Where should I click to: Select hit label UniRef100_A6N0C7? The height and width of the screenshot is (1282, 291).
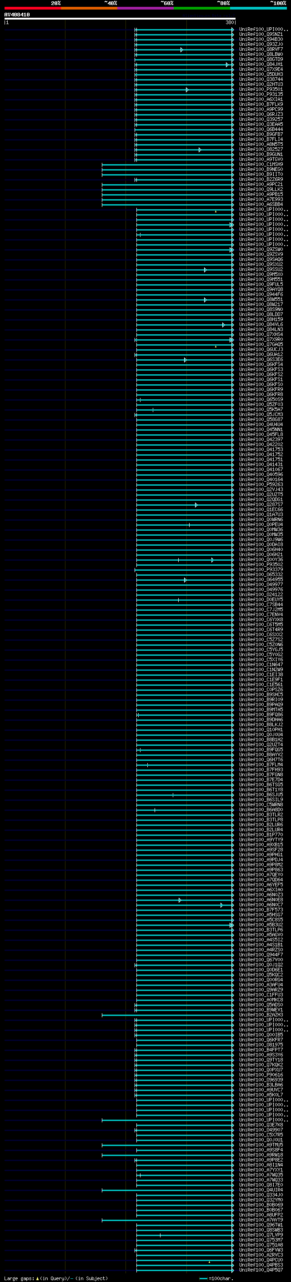click(x=261, y=905)
